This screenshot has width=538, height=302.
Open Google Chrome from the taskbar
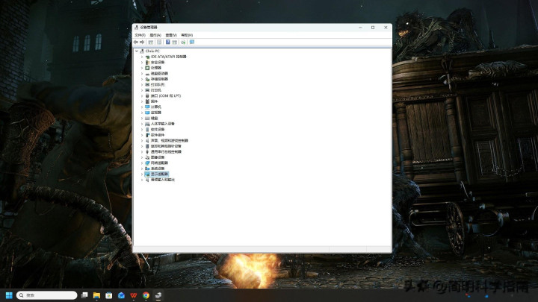pyautogui.click(x=146, y=295)
